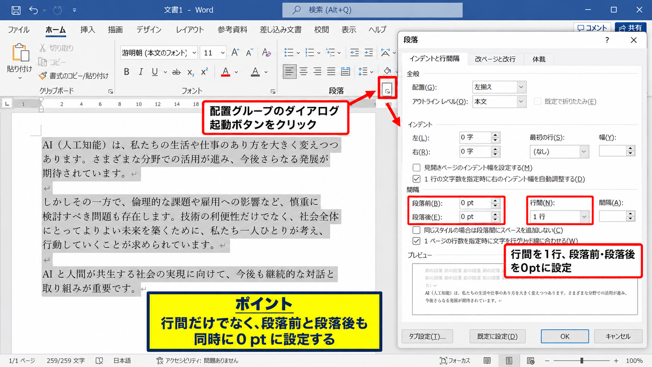The image size is (652, 367).
Task: Apply superscript formatting
Action: tap(204, 72)
